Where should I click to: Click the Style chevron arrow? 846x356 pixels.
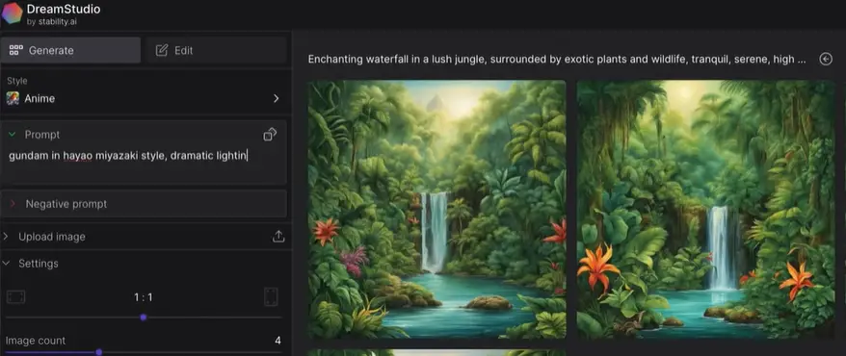(276, 98)
